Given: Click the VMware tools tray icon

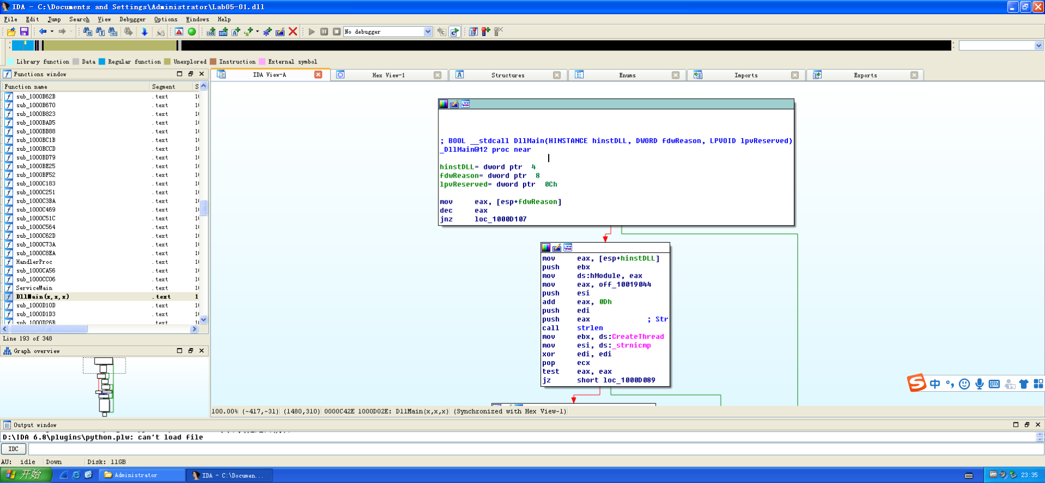Looking at the screenshot, I should [x=993, y=475].
